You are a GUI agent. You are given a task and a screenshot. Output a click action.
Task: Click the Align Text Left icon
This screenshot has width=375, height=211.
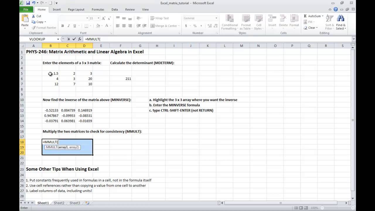(x=118, y=26)
